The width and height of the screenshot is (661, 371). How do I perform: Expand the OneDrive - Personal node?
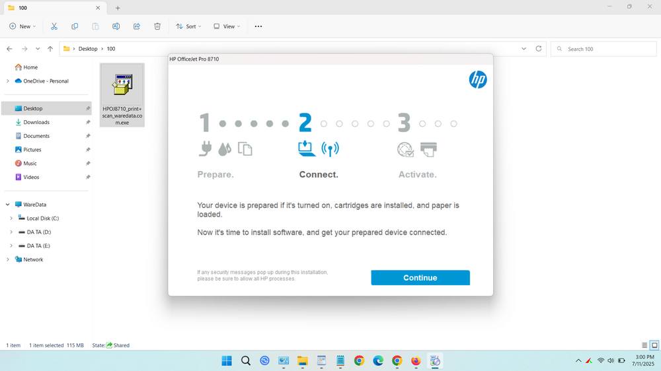tap(7, 81)
